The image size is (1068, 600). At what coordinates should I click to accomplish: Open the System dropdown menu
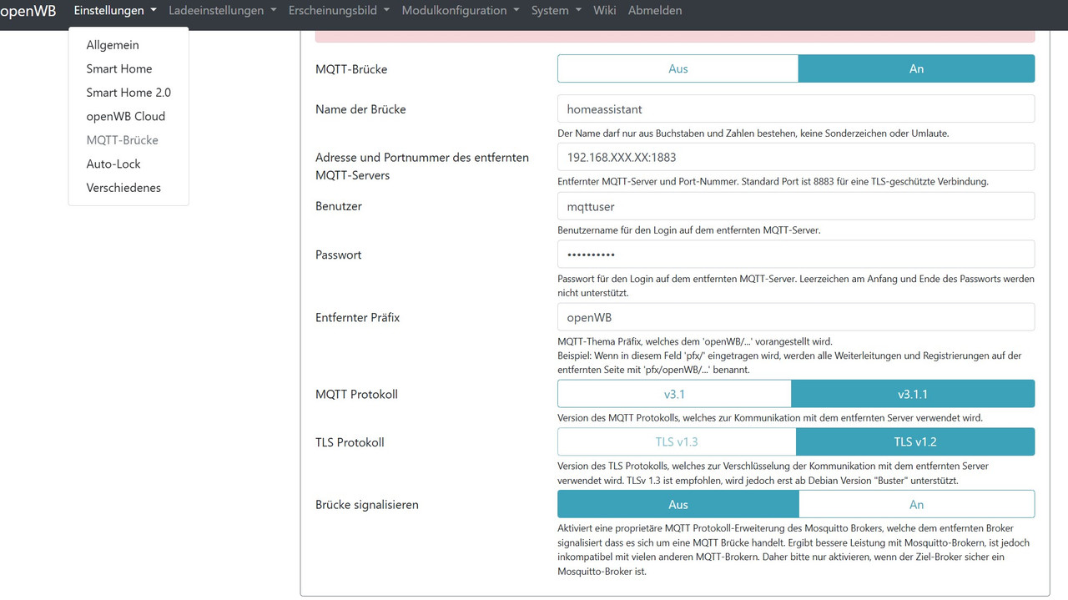pyautogui.click(x=557, y=11)
